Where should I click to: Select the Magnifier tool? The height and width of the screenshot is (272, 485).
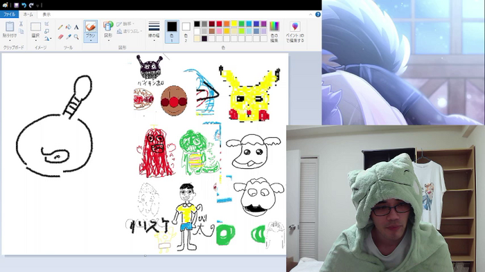(76, 37)
